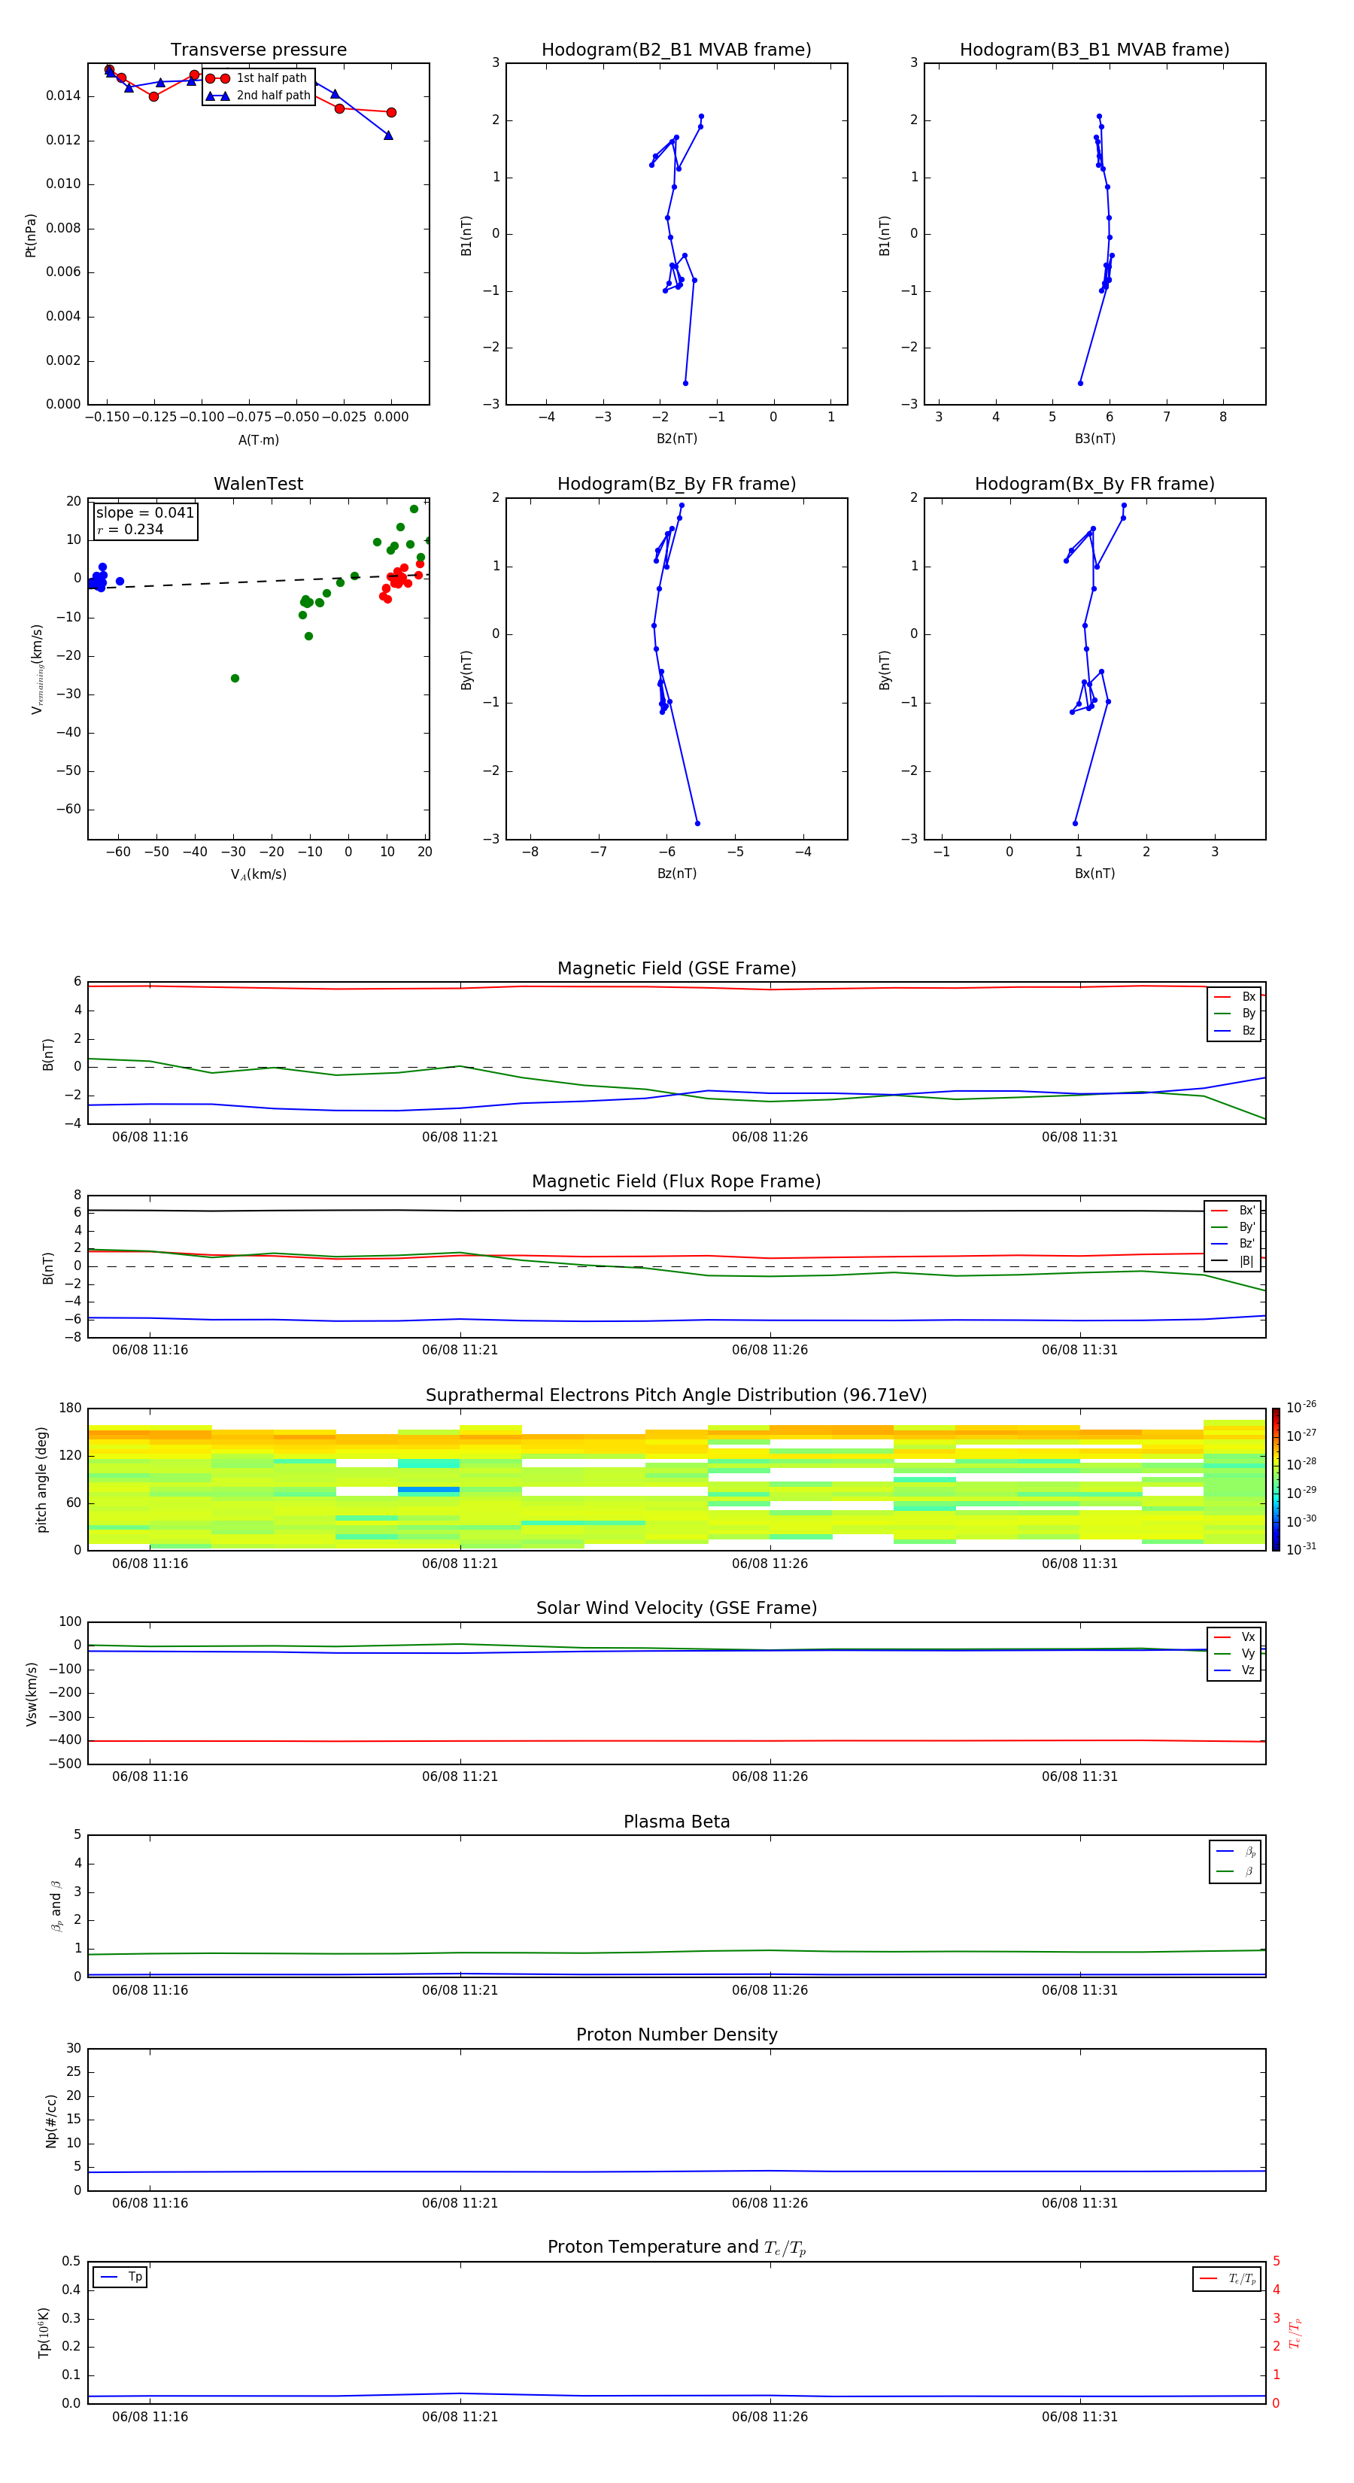Click the outlier green point in WalenTest plot

coord(235,679)
